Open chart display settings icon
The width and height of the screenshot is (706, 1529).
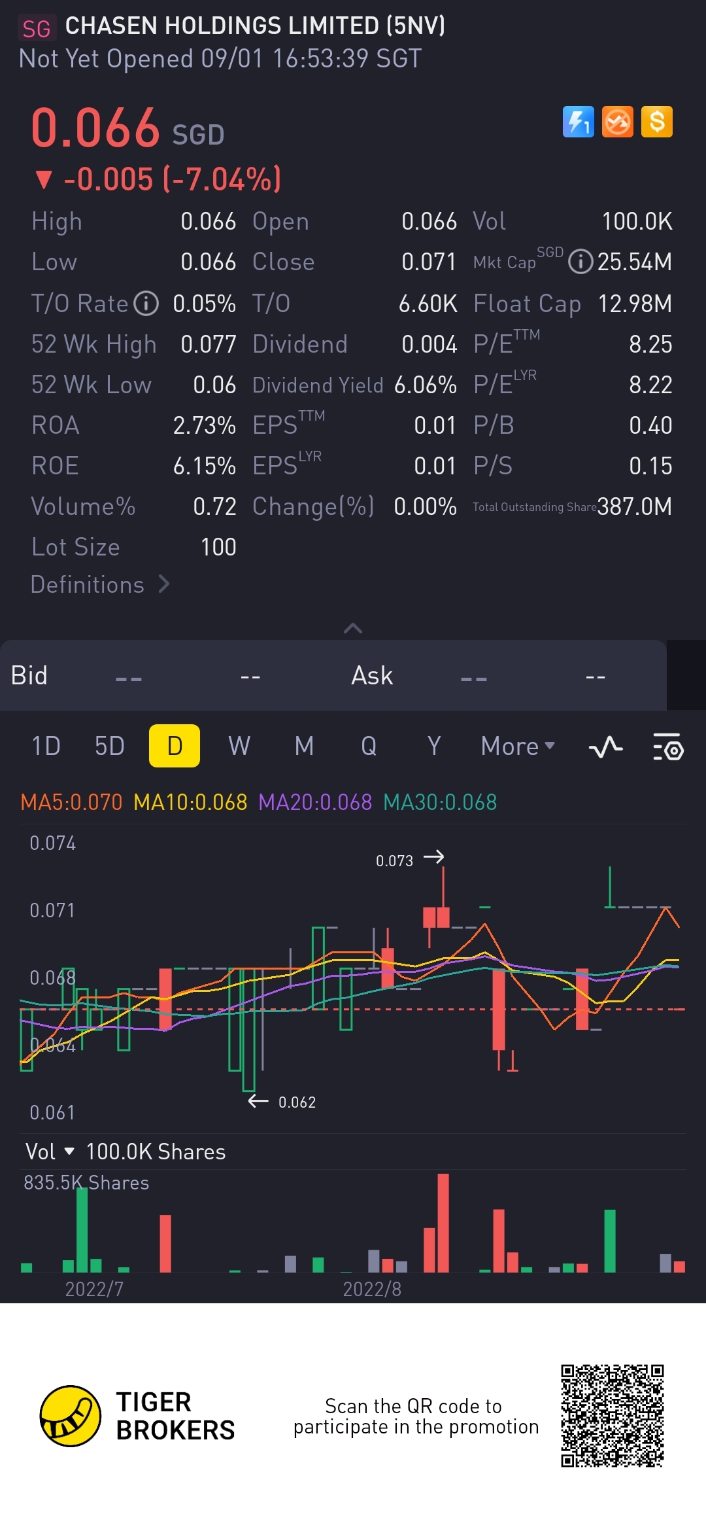click(668, 747)
